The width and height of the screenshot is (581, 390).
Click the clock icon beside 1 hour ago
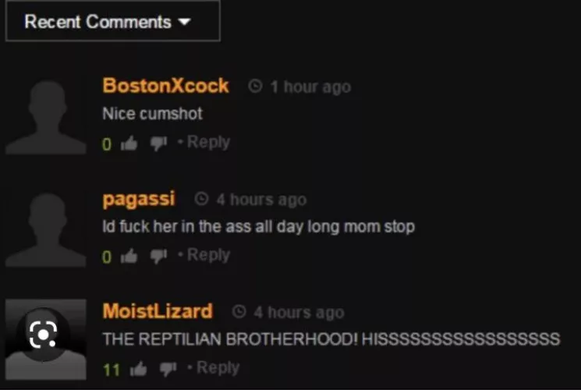click(255, 87)
